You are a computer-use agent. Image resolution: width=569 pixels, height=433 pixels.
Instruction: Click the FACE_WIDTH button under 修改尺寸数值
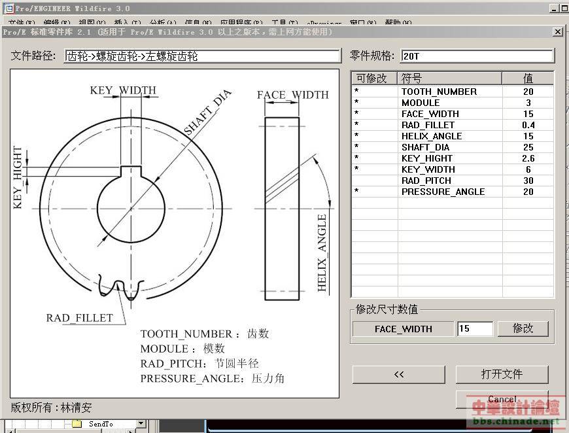coord(403,329)
